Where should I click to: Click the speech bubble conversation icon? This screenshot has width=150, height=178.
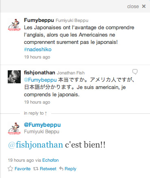135,72
